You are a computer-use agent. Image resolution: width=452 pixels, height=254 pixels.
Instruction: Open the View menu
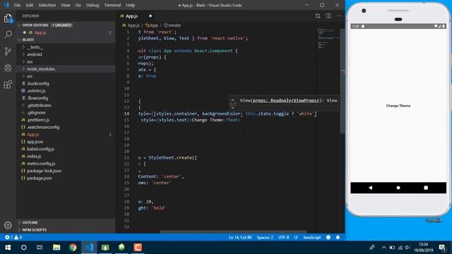[x=66, y=5]
